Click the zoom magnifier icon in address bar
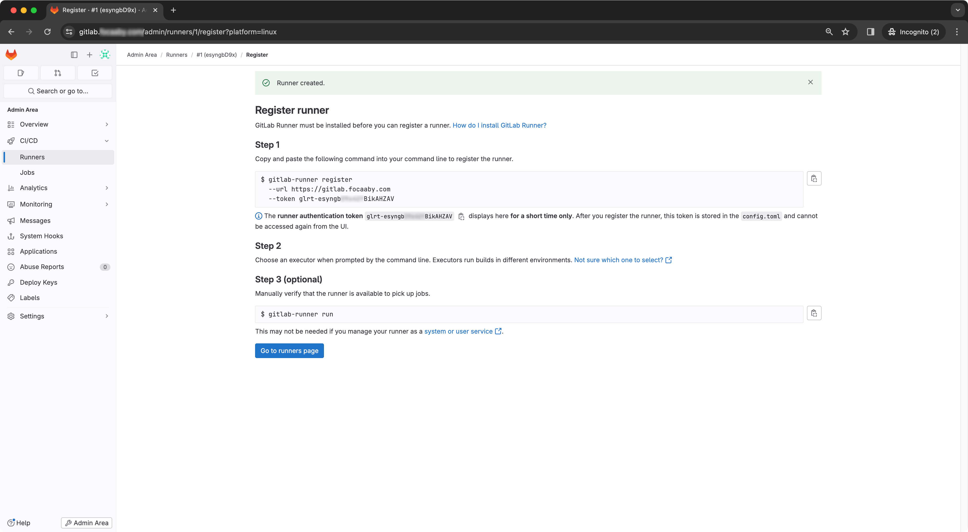 [x=829, y=32]
